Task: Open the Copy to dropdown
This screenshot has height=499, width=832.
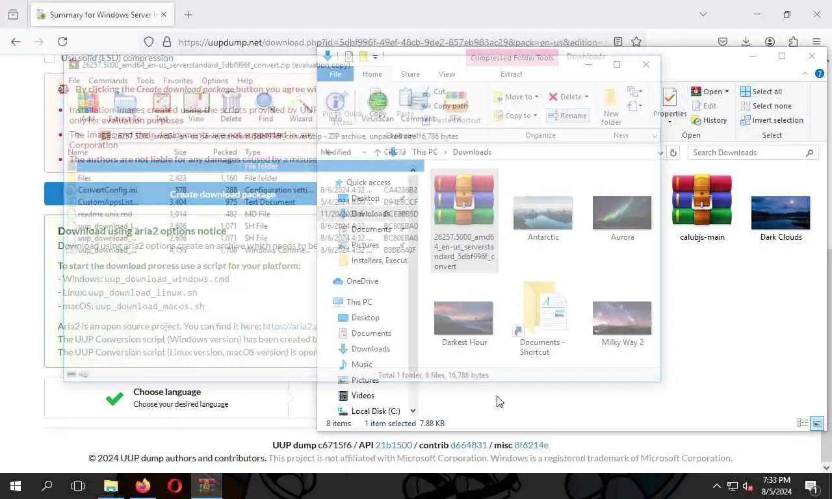Action: 516,116
